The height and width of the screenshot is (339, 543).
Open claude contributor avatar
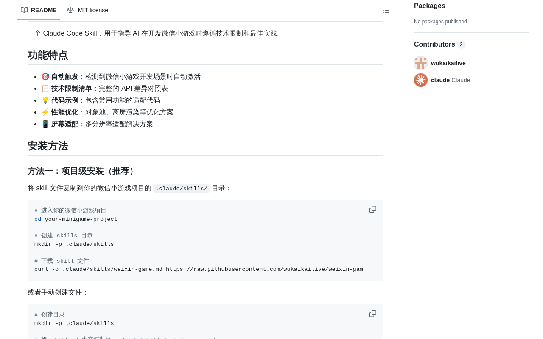(421, 80)
